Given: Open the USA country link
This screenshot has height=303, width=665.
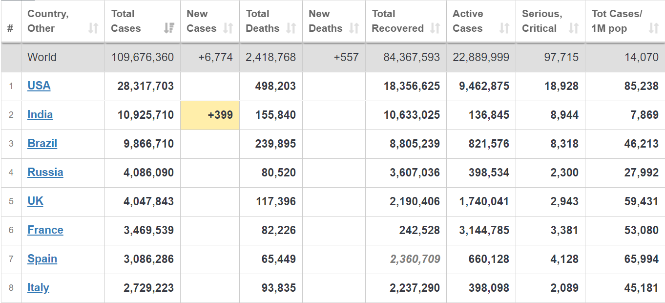Looking at the screenshot, I should point(39,86).
